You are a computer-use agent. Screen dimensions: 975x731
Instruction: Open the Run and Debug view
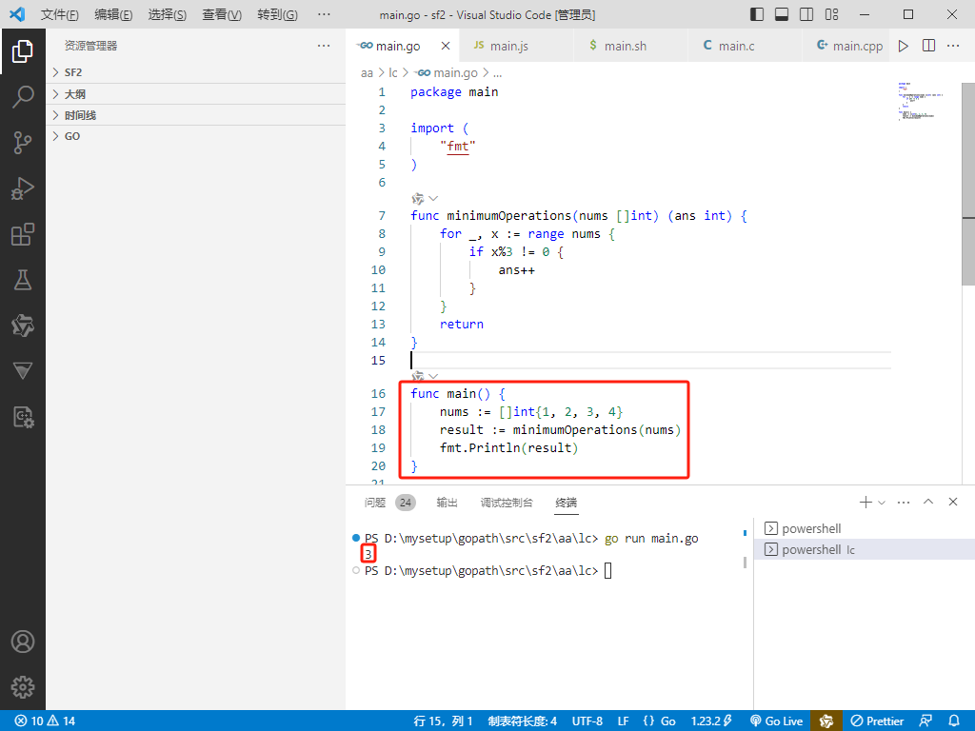pyautogui.click(x=23, y=188)
